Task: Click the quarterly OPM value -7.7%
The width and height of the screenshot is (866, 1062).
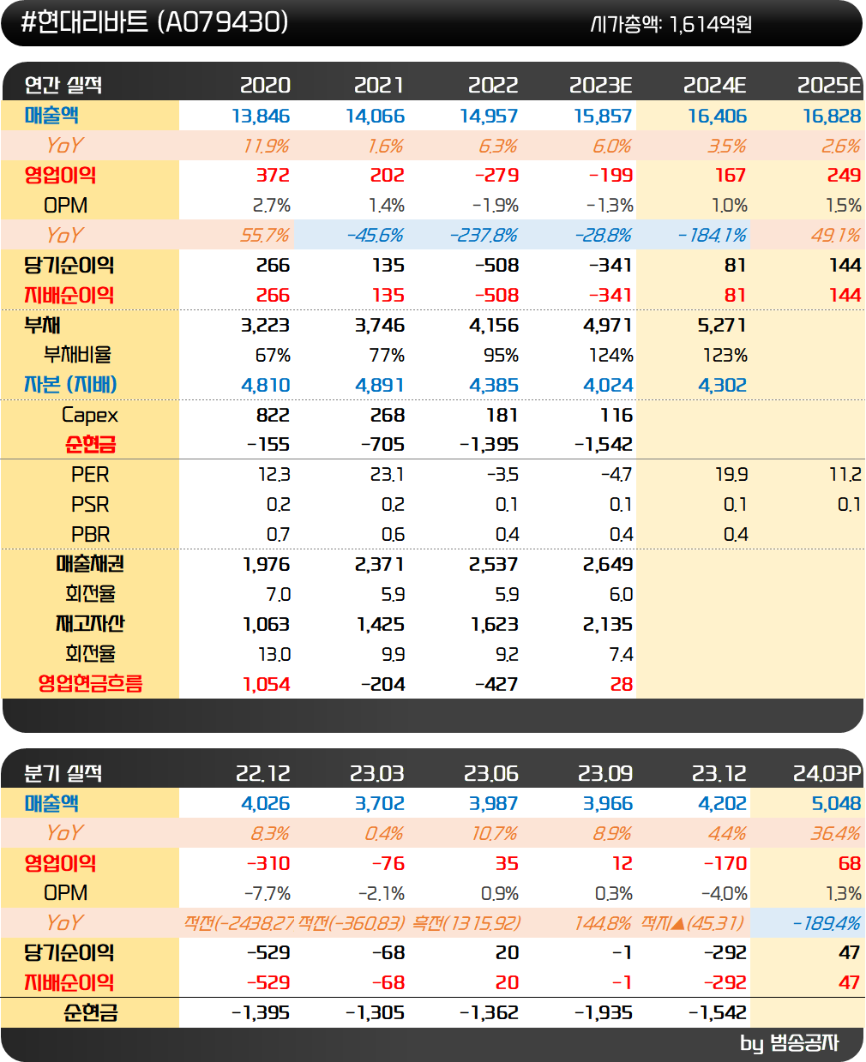Action: pos(268,893)
